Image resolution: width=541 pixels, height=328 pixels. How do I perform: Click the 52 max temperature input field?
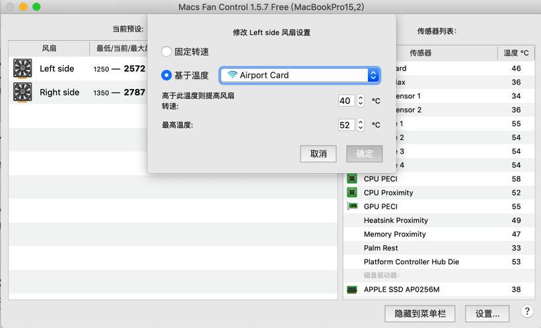point(346,125)
